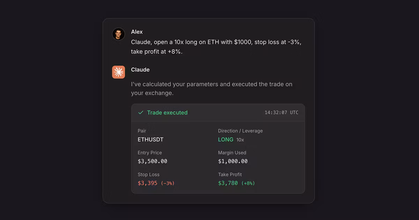Viewport: 419px width, 220px height.
Task: Click Alex's message about the 10x long
Action: pyautogui.click(x=216, y=47)
